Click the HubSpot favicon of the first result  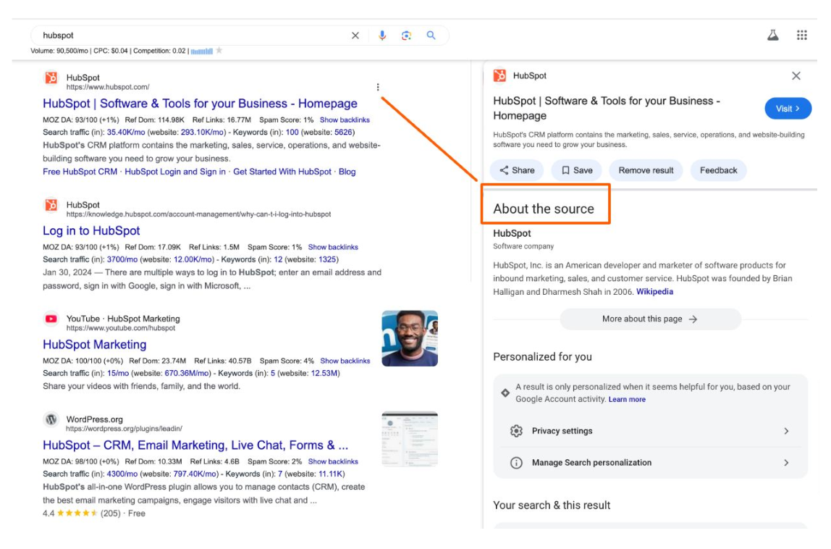[x=51, y=78]
